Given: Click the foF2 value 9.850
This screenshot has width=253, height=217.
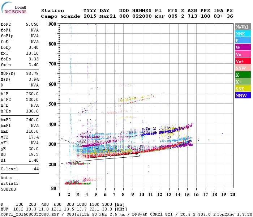Looking at the screenshot, I should (x=32, y=24).
